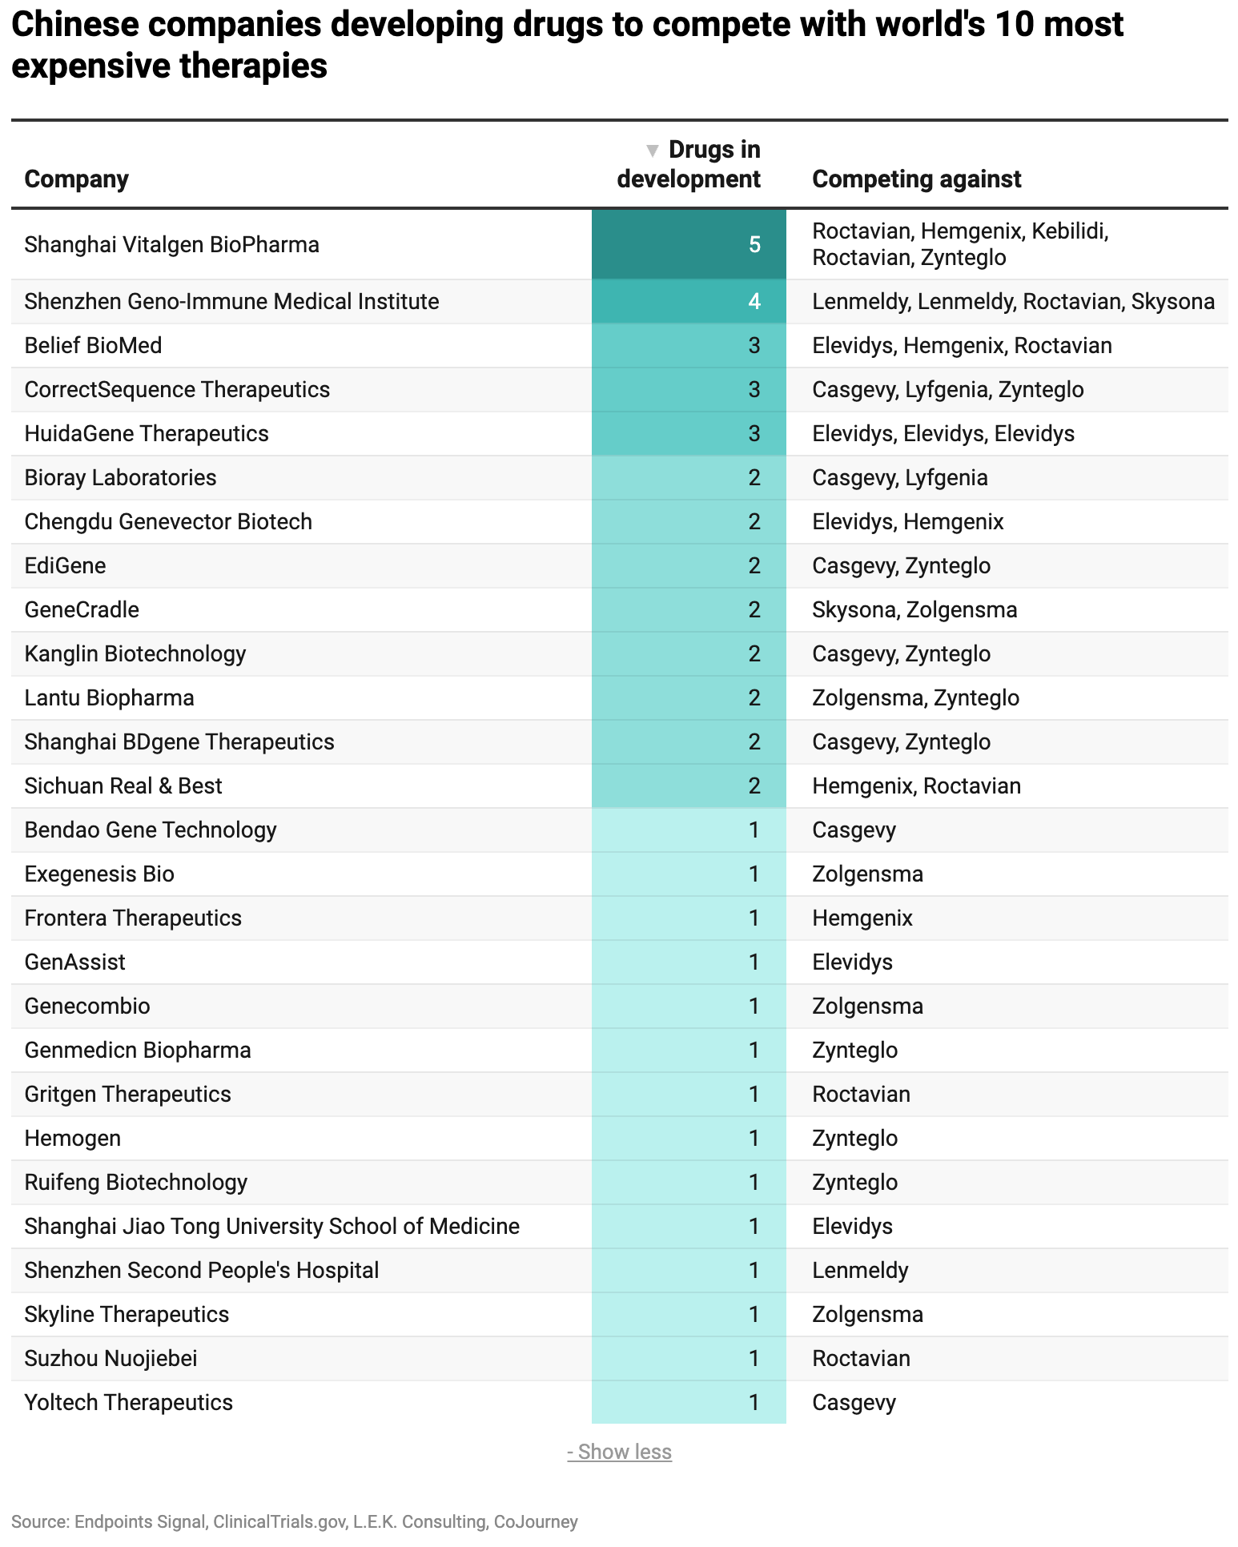Click the source attribution text
The height and width of the screenshot is (1547, 1238).
(295, 1522)
